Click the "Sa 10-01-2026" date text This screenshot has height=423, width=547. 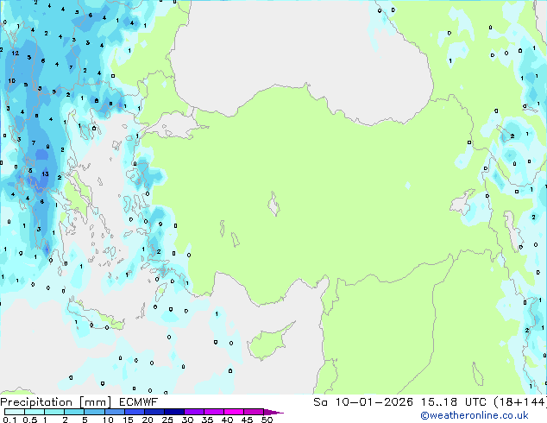pos(363,402)
